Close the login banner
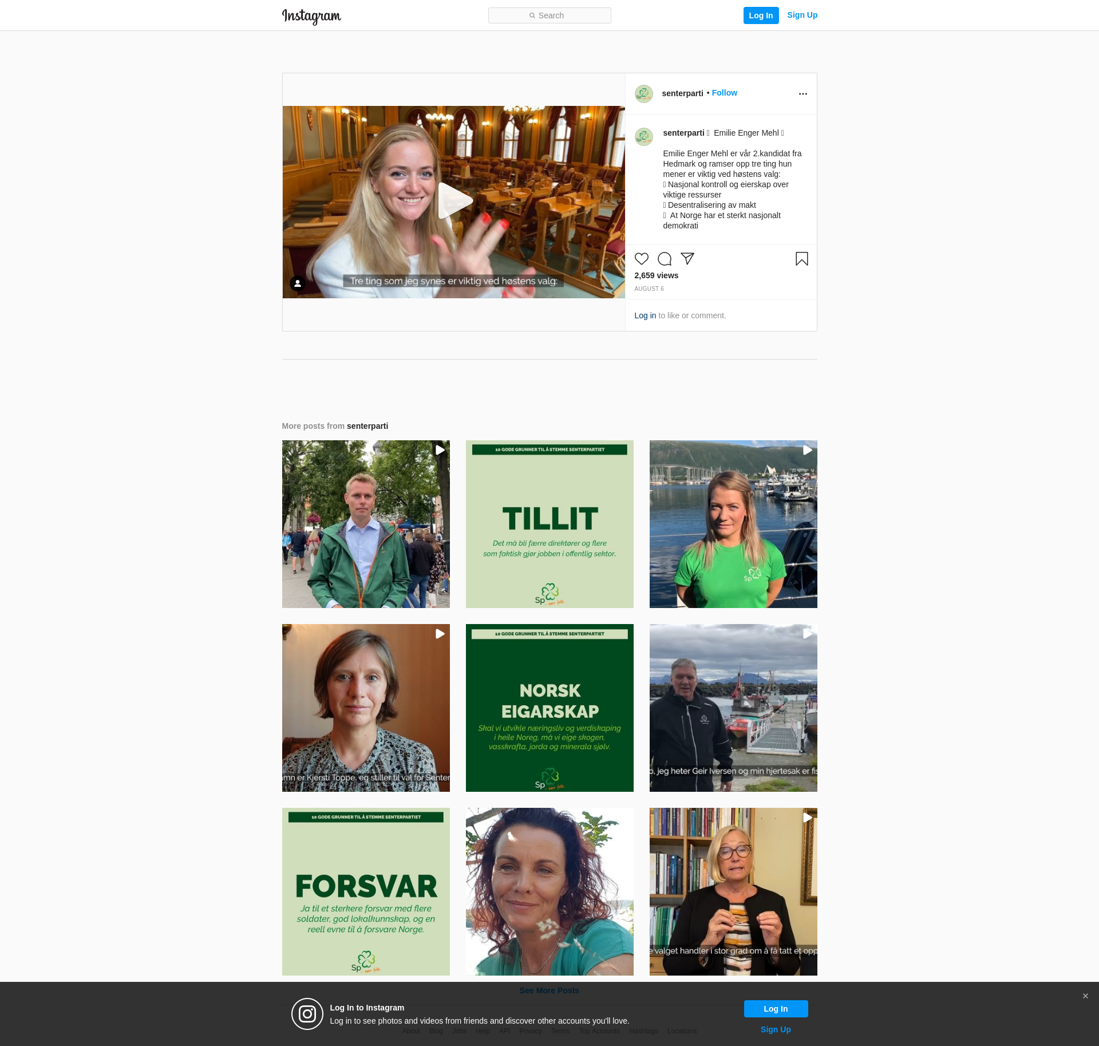Image resolution: width=1099 pixels, height=1046 pixels. 1085,996
